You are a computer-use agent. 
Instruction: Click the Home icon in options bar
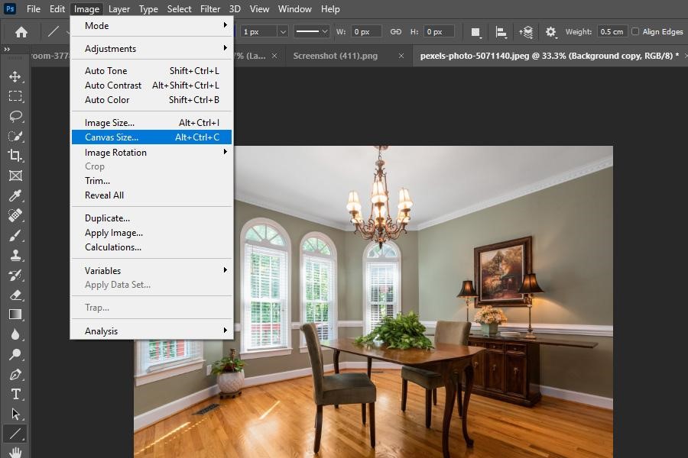tap(21, 32)
